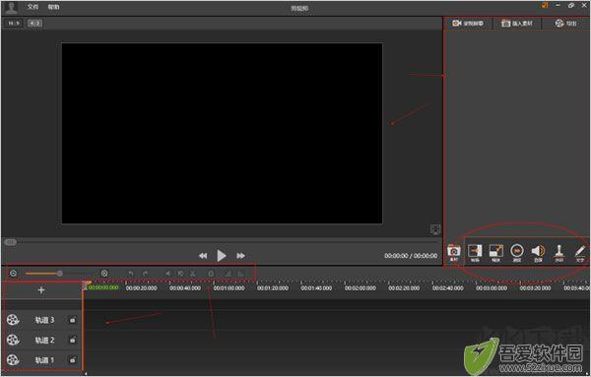Click the undo arrow
The width and height of the screenshot is (591, 377).
[x=130, y=274]
